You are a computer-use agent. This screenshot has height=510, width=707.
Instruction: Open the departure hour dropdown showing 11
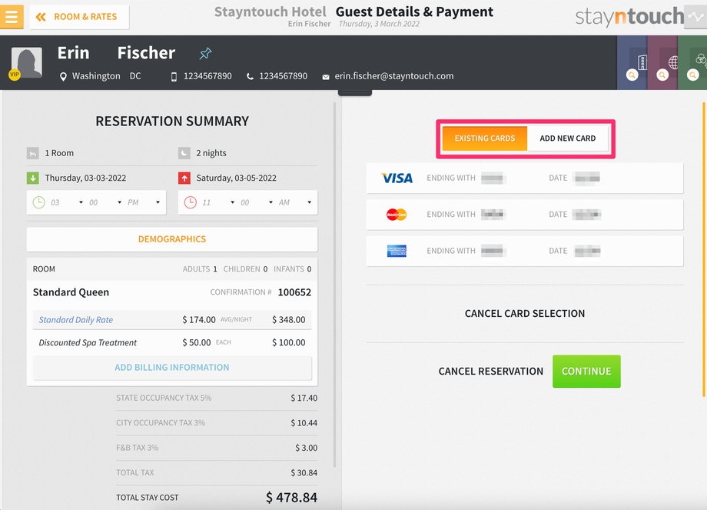pos(217,202)
